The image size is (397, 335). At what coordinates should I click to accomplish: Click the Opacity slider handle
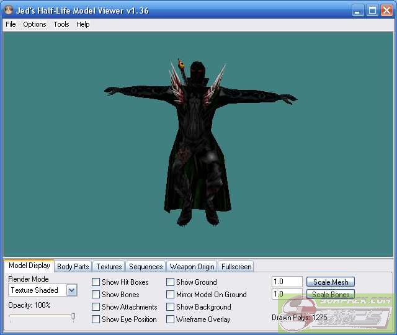73,317
